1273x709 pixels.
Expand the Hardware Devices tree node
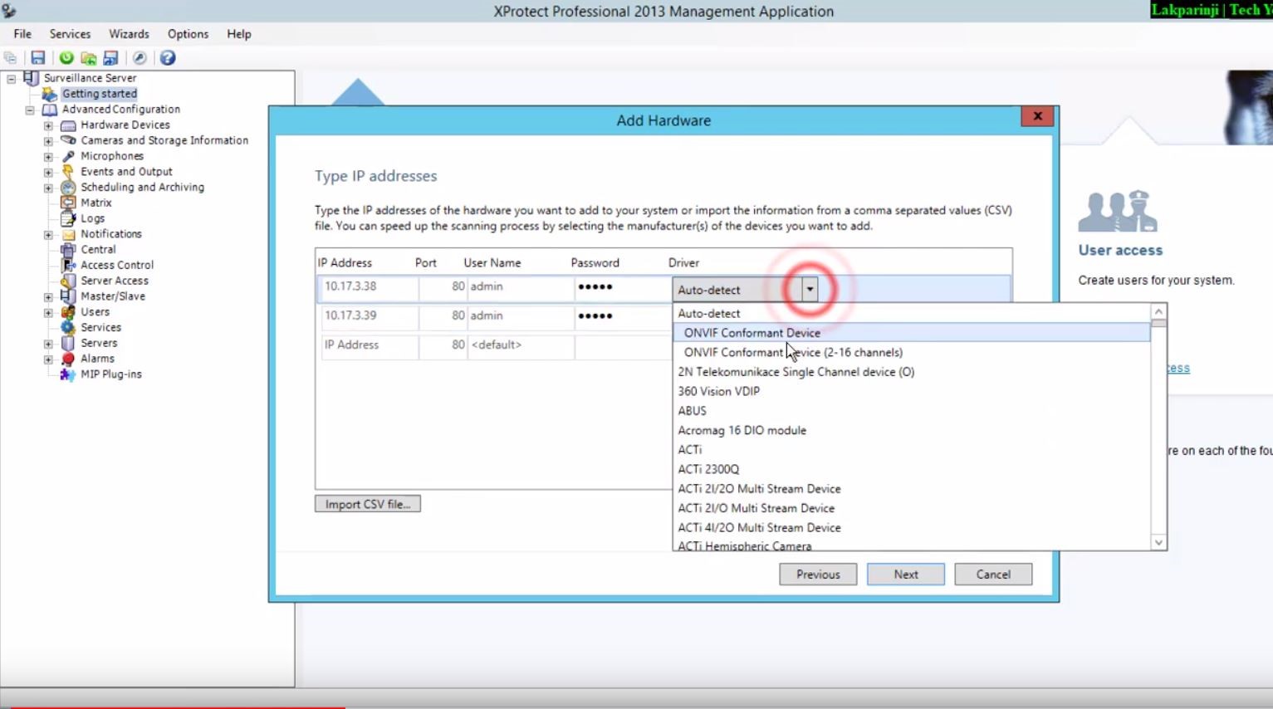point(48,125)
